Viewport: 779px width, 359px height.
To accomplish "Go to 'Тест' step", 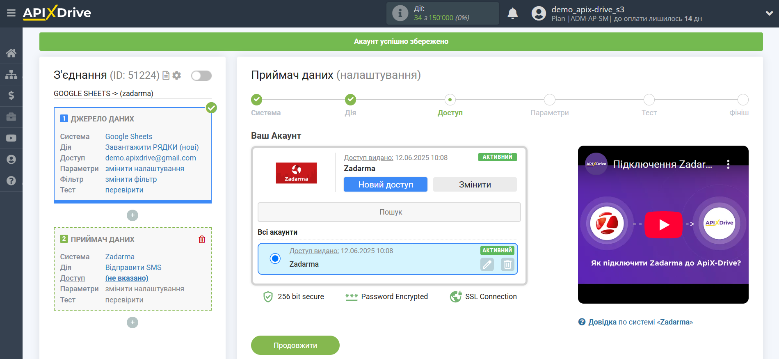I will pyautogui.click(x=649, y=100).
